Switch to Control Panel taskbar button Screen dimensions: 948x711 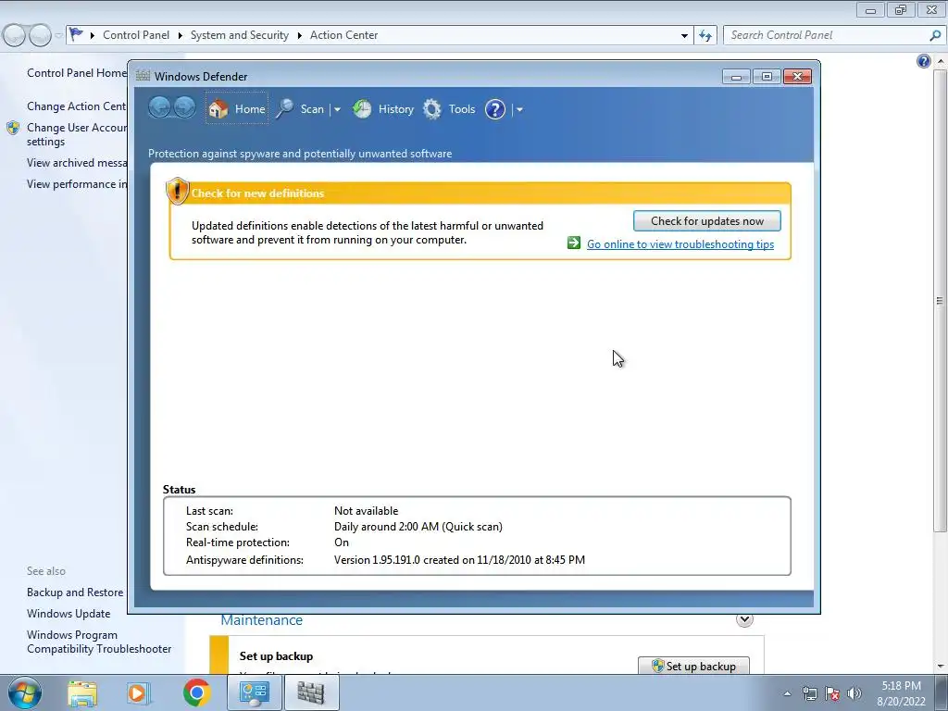click(254, 692)
